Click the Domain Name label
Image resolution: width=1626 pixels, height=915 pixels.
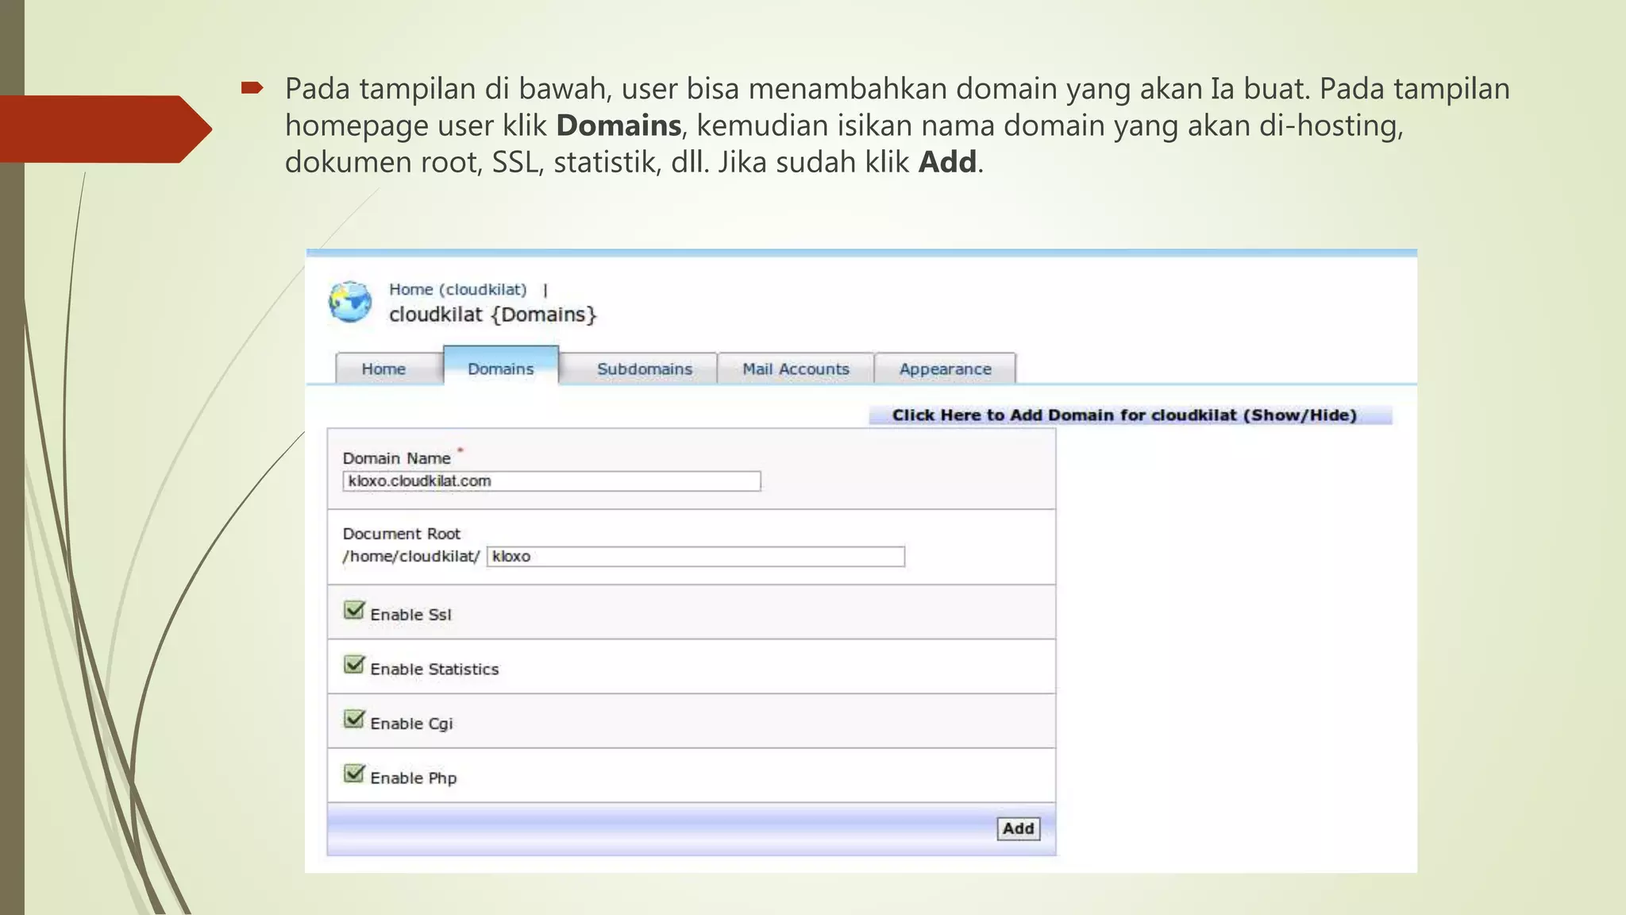coord(396,458)
